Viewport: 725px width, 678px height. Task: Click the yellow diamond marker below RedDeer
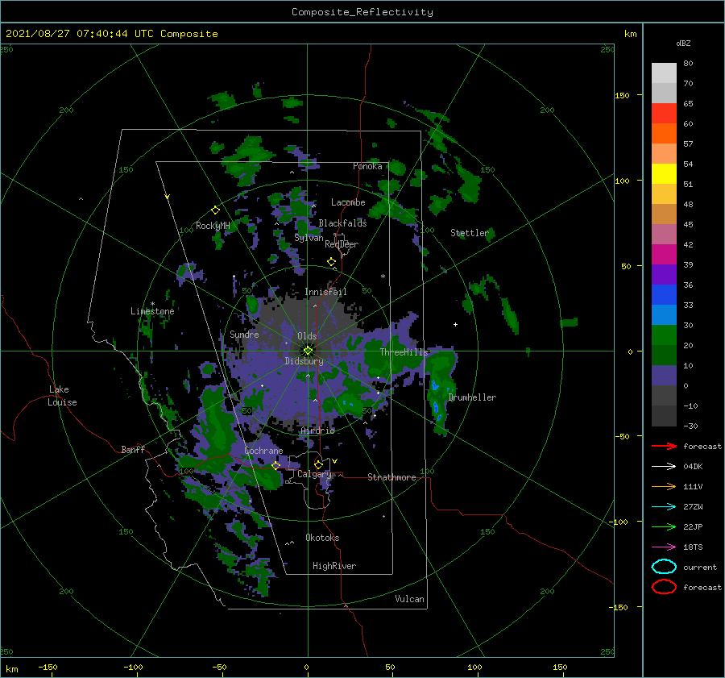coord(332,262)
